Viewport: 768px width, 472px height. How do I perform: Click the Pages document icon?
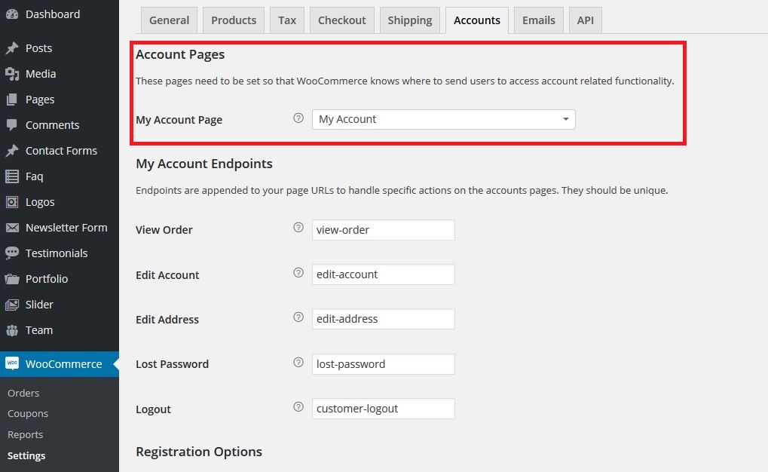12,100
